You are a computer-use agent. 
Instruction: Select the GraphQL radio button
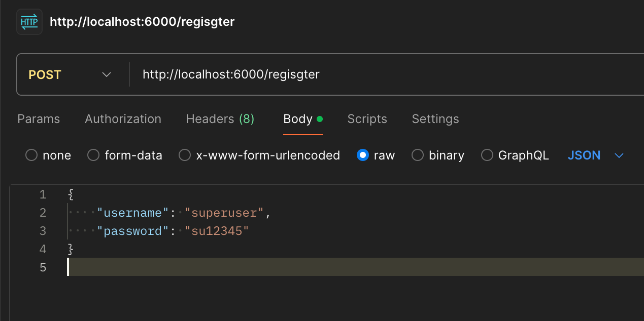coord(487,155)
